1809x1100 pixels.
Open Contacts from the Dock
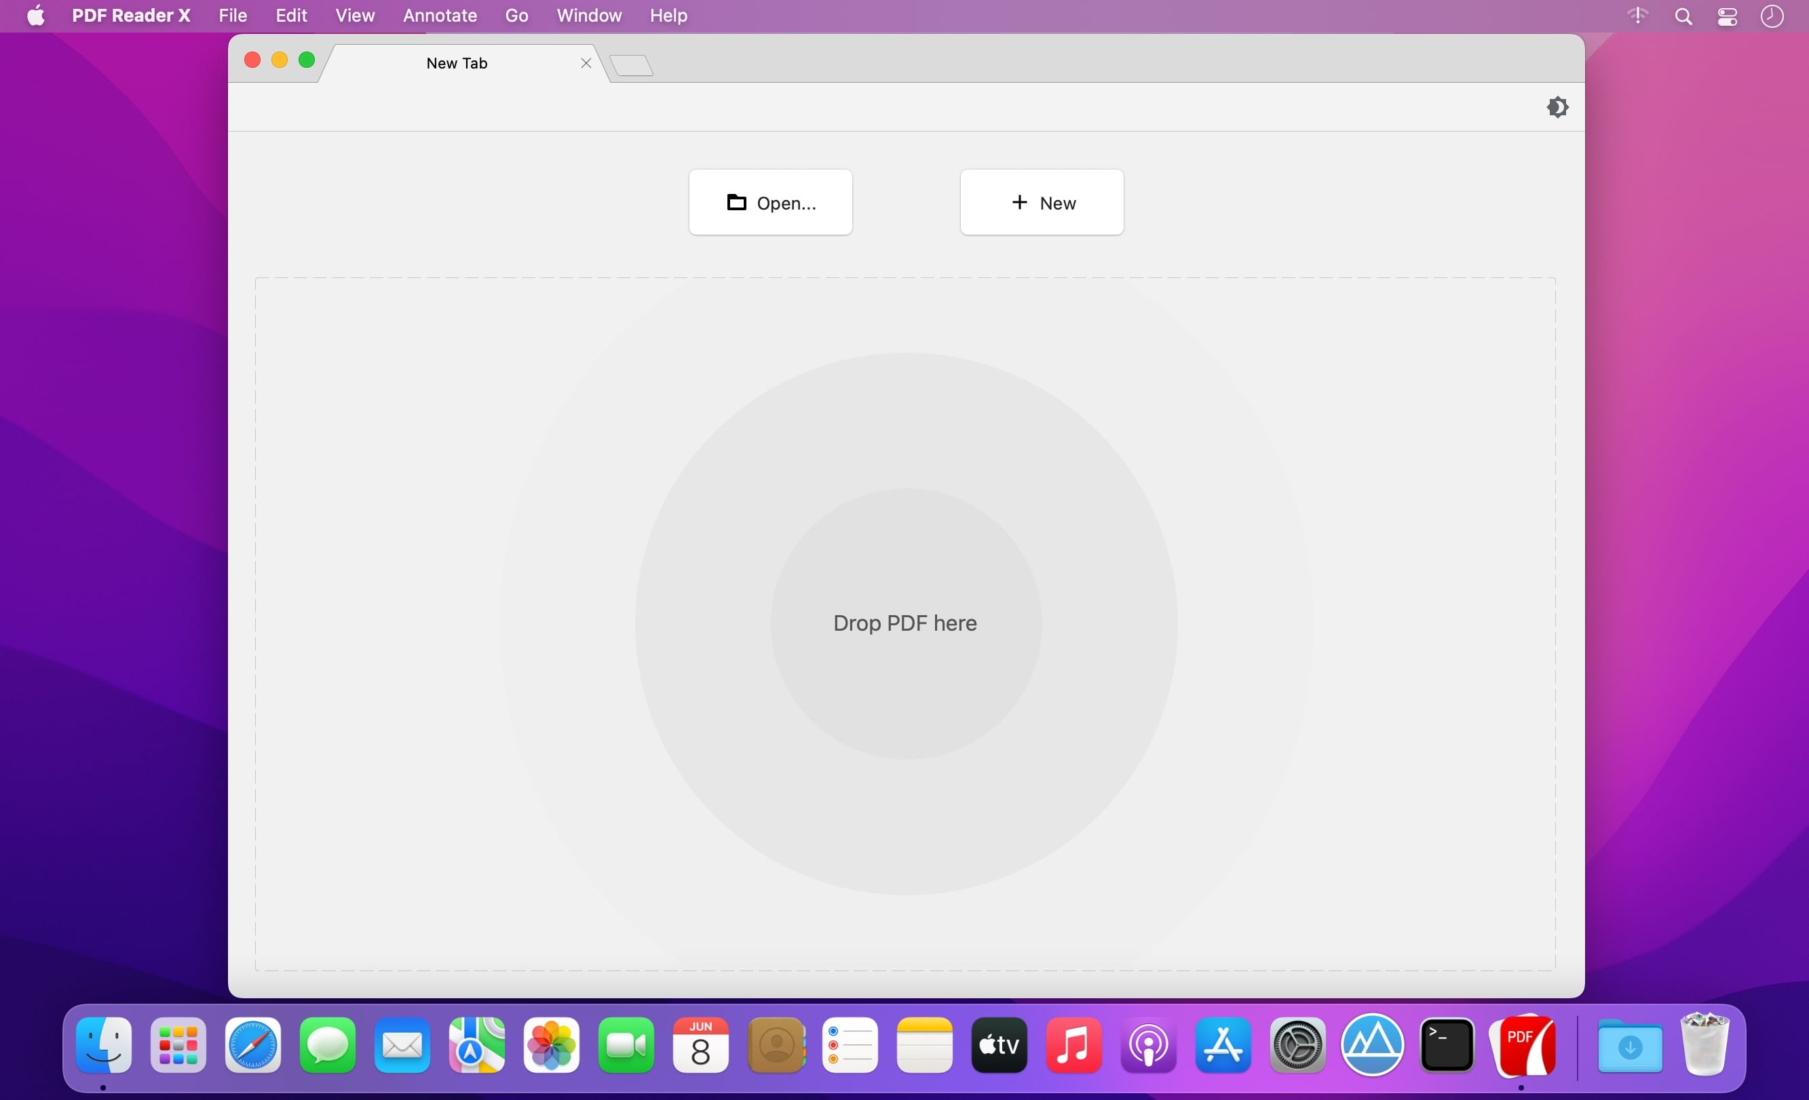[x=776, y=1045]
